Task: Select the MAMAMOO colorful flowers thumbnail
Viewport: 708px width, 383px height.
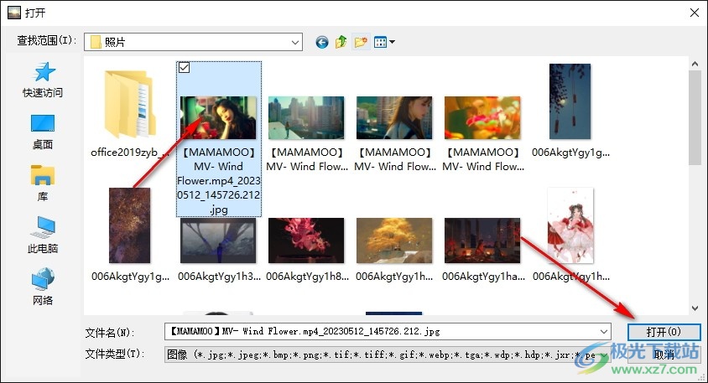Action: (482, 117)
